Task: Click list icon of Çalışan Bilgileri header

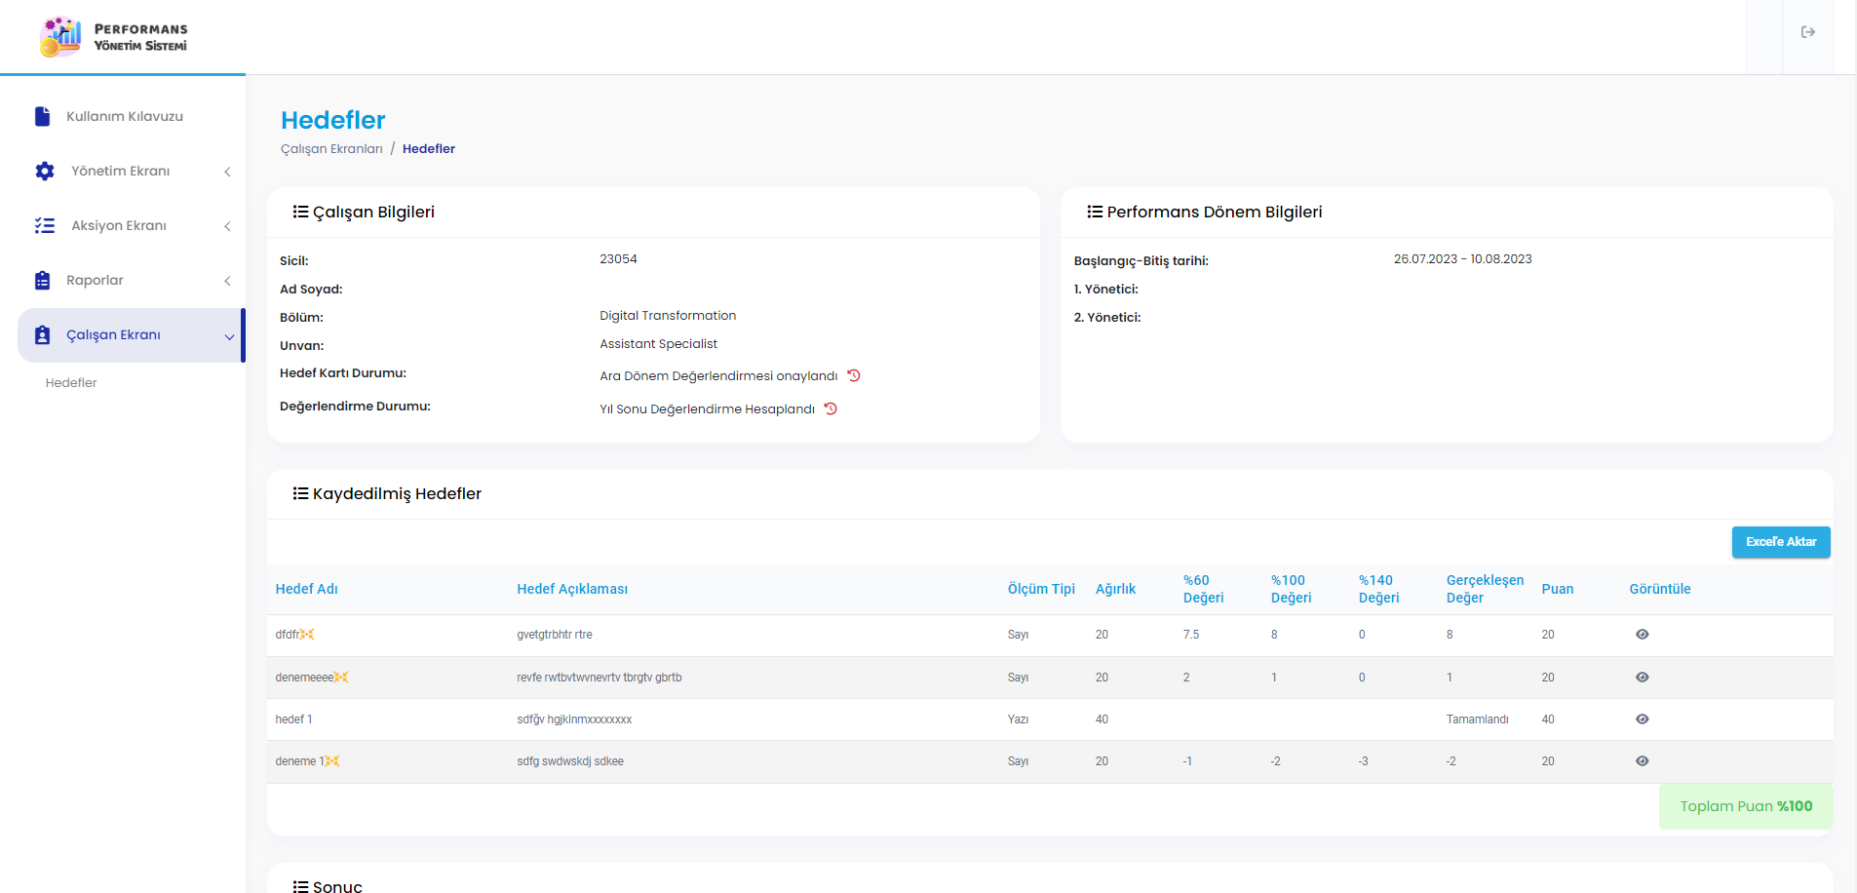Action: (x=300, y=212)
